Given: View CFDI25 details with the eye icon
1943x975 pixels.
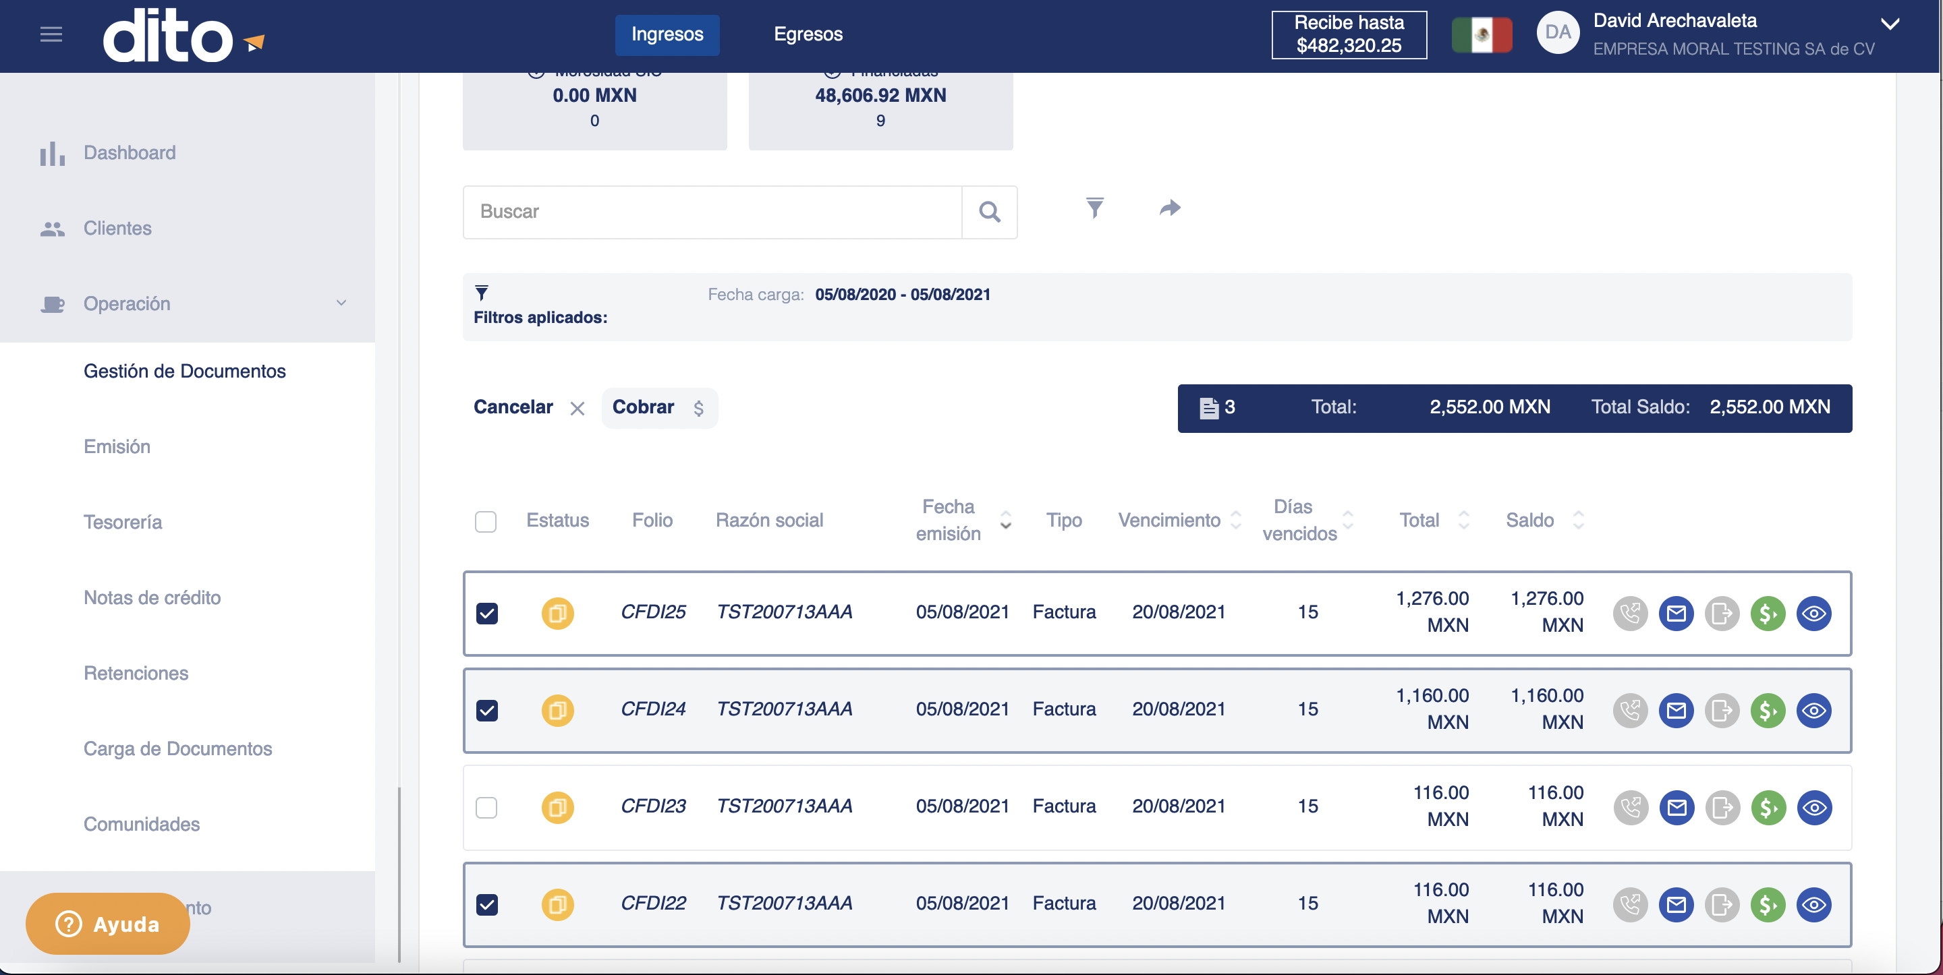Looking at the screenshot, I should tap(1814, 613).
